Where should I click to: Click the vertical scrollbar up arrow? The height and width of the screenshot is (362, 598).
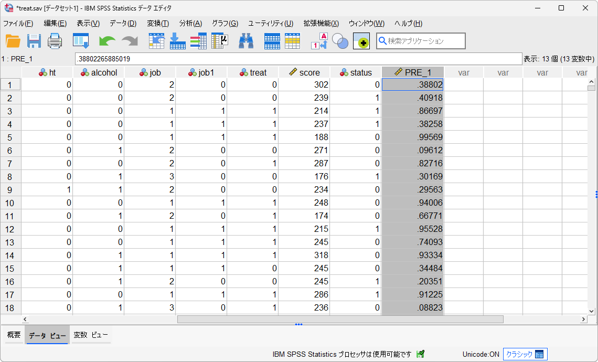(591, 82)
